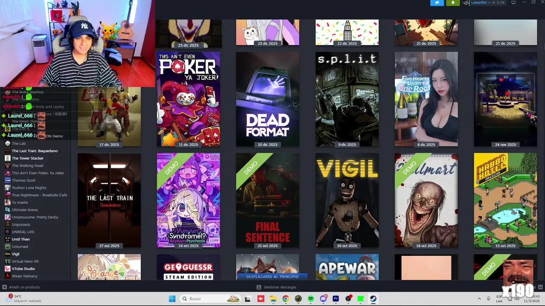Open the cat cover dated 23 dic 2025
Screen dimensions: 545x306
coord(267,32)
